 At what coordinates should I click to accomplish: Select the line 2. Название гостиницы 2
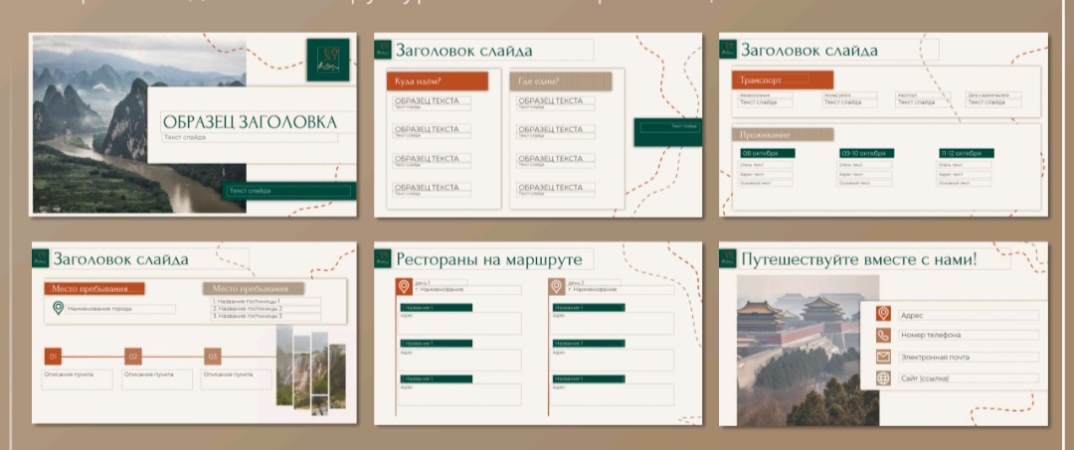click(247, 308)
